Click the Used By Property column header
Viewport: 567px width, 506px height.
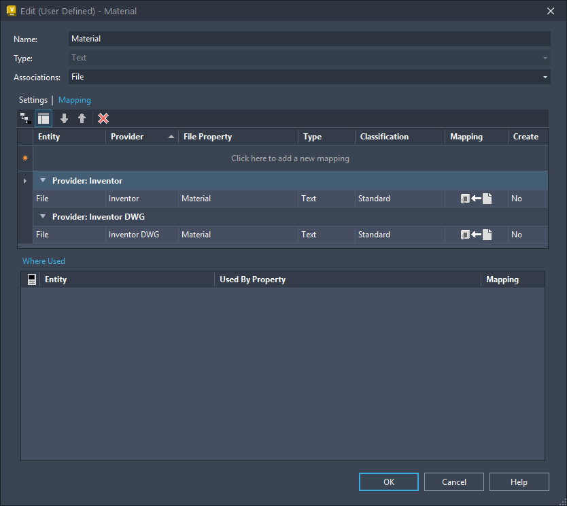[347, 280]
